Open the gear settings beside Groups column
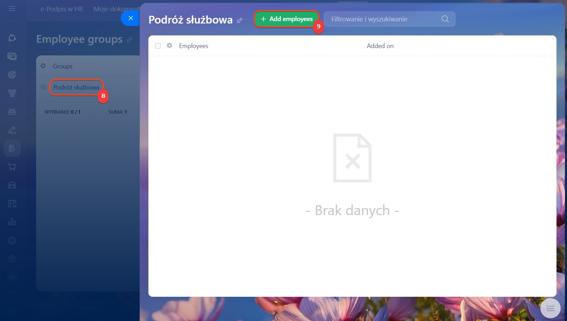This screenshot has width=567, height=321. (43, 66)
